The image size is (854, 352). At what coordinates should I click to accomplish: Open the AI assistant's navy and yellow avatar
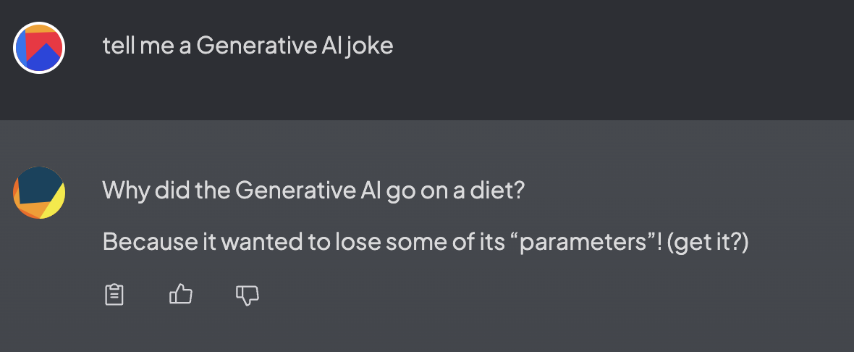point(39,193)
